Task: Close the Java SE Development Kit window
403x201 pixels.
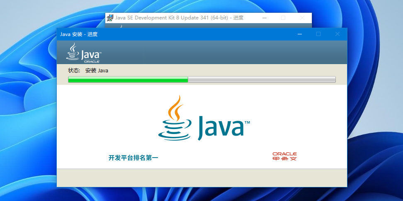Action: [x=302, y=18]
